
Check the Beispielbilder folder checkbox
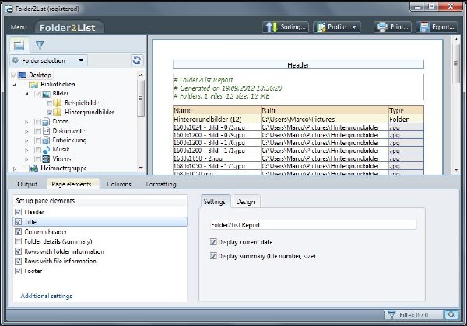50,103
